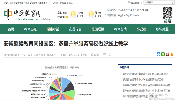Open news 亳州专职督学史明凯的逆行与担当
The image size is (175, 100).
pos(140,96)
